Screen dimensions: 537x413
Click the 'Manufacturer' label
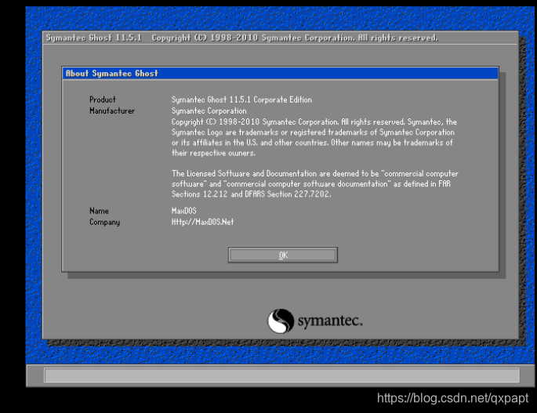(x=112, y=111)
